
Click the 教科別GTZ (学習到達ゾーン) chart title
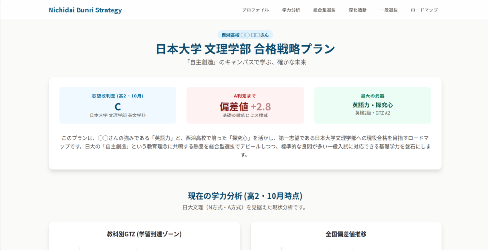pos(144,234)
